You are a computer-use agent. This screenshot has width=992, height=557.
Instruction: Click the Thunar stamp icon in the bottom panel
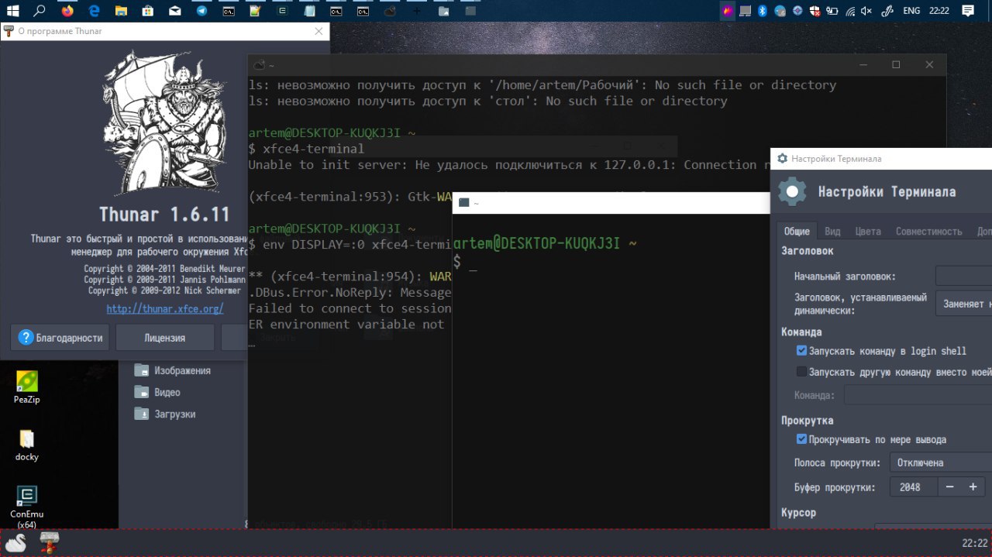pos(50,542)
